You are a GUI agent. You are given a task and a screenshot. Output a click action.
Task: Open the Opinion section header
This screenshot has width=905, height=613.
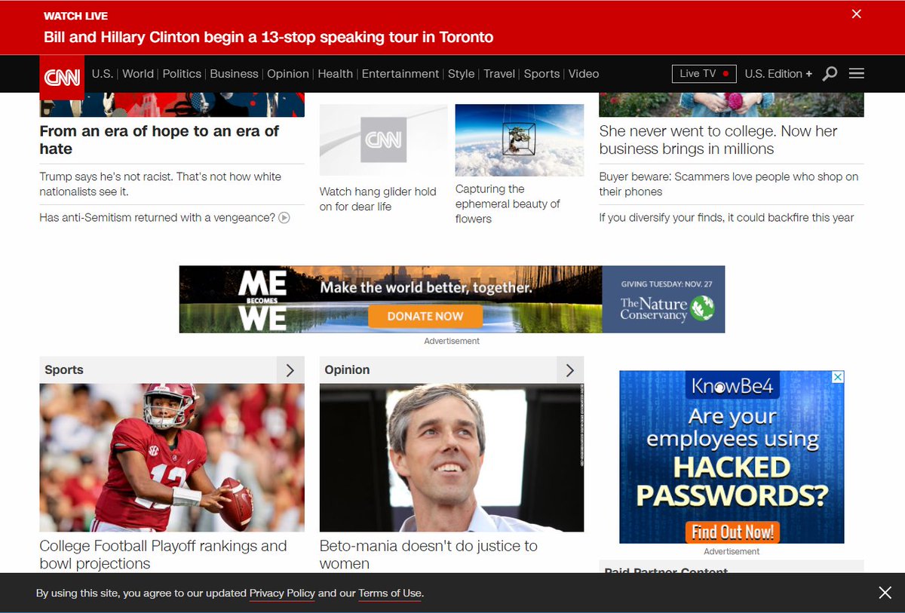tap(347, 369)
